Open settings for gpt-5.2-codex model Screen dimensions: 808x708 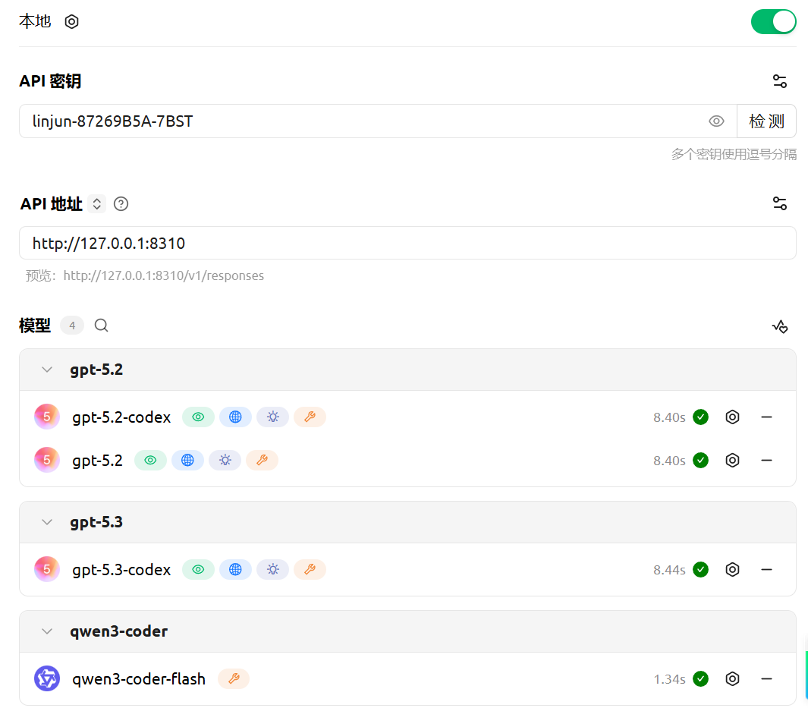click(732, 417)
